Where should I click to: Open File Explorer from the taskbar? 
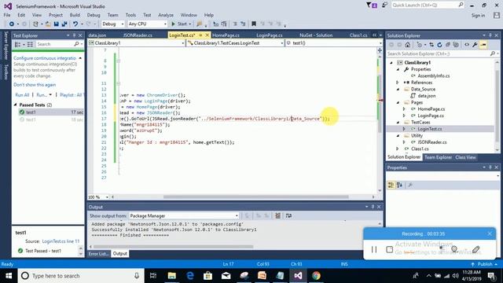point(172,276)
